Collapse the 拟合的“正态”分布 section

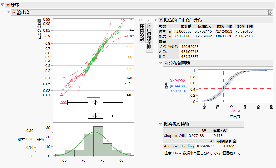[156, 20]
